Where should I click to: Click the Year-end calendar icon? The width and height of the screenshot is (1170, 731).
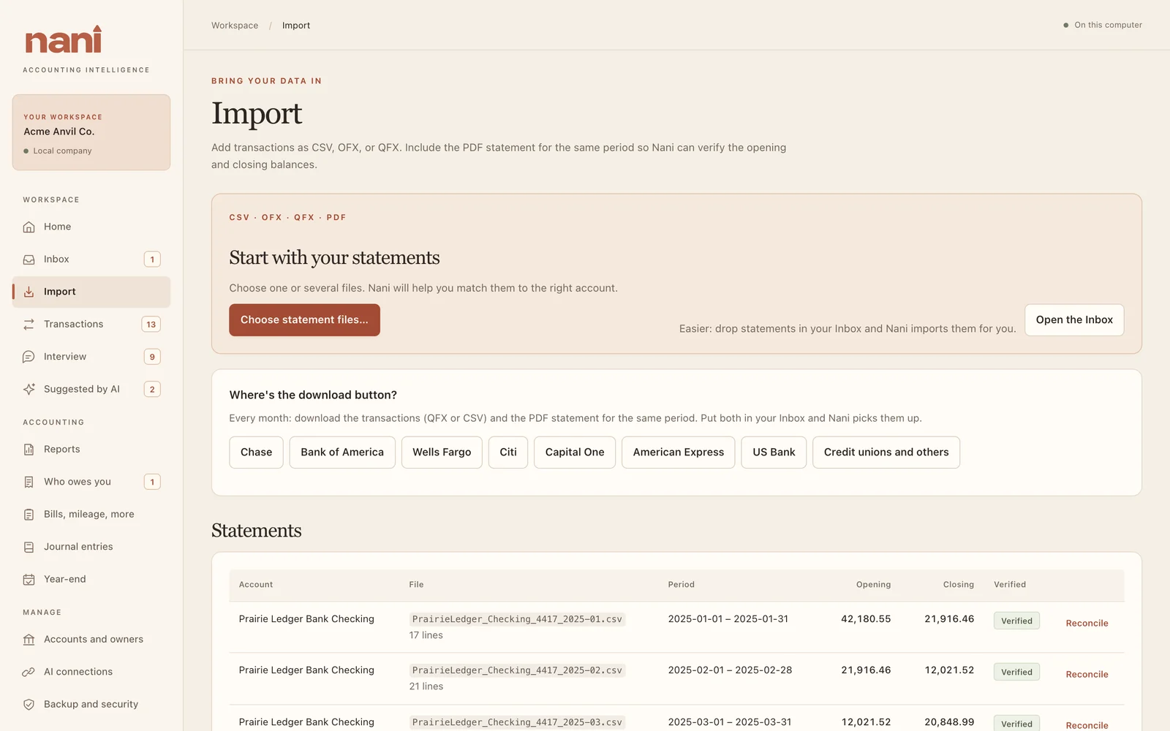point(29,579)
